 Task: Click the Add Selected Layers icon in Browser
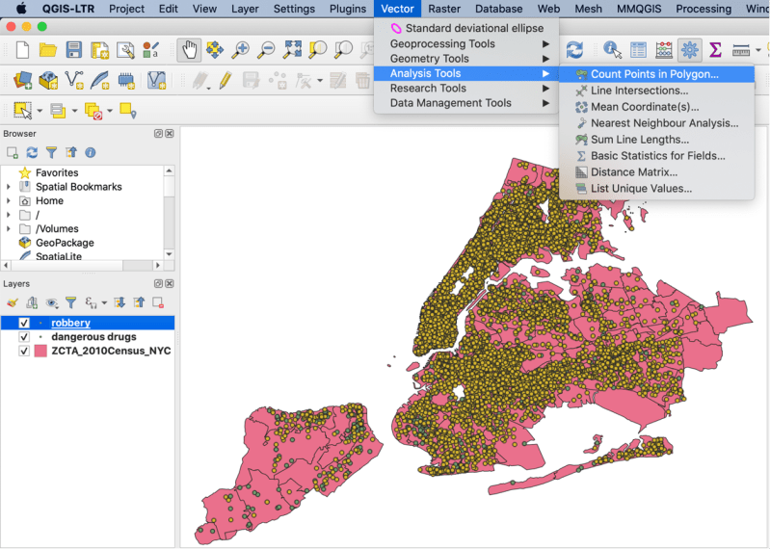coord(13,152)
